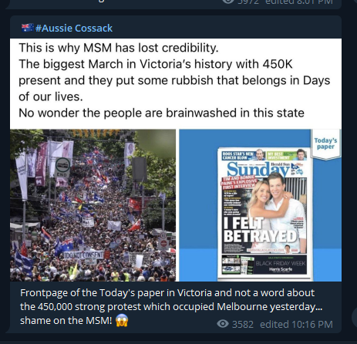
Task: Click the 3582 view count number
Action: click(x=243, y=324)
